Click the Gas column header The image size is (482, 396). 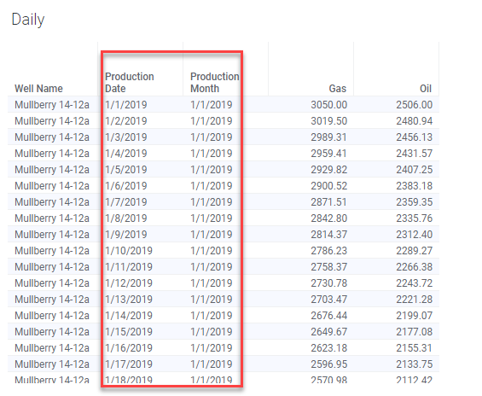(x=338, y=89)
